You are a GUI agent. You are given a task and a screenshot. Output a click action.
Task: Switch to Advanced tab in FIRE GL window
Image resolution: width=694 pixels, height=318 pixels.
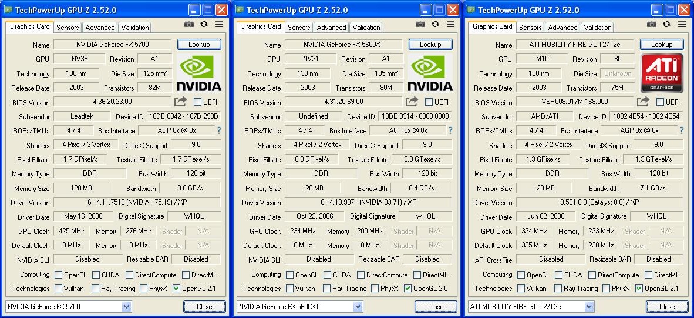click(x=562, y=27)
